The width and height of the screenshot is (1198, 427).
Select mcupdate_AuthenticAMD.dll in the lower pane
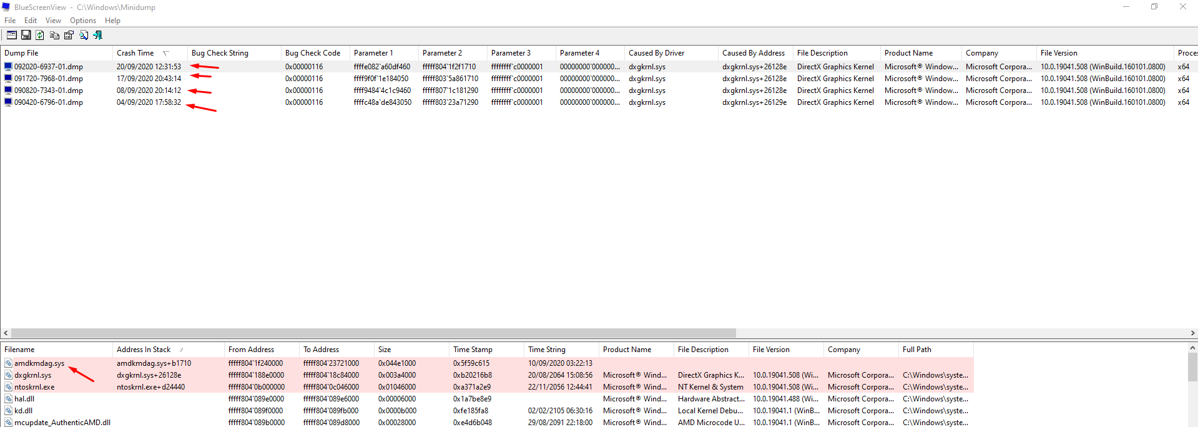coord(62,423)
